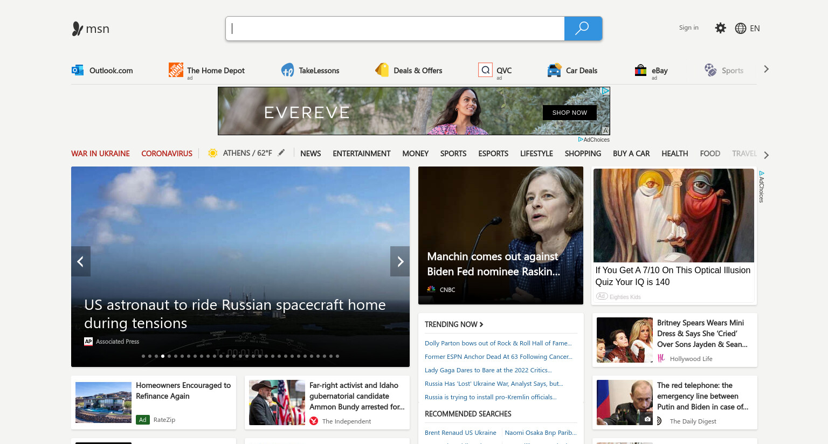Open Former ESPN Anchor trending link
Image resolution: width=828 pixels, height=444 pixels.
(x=499, y=357)
